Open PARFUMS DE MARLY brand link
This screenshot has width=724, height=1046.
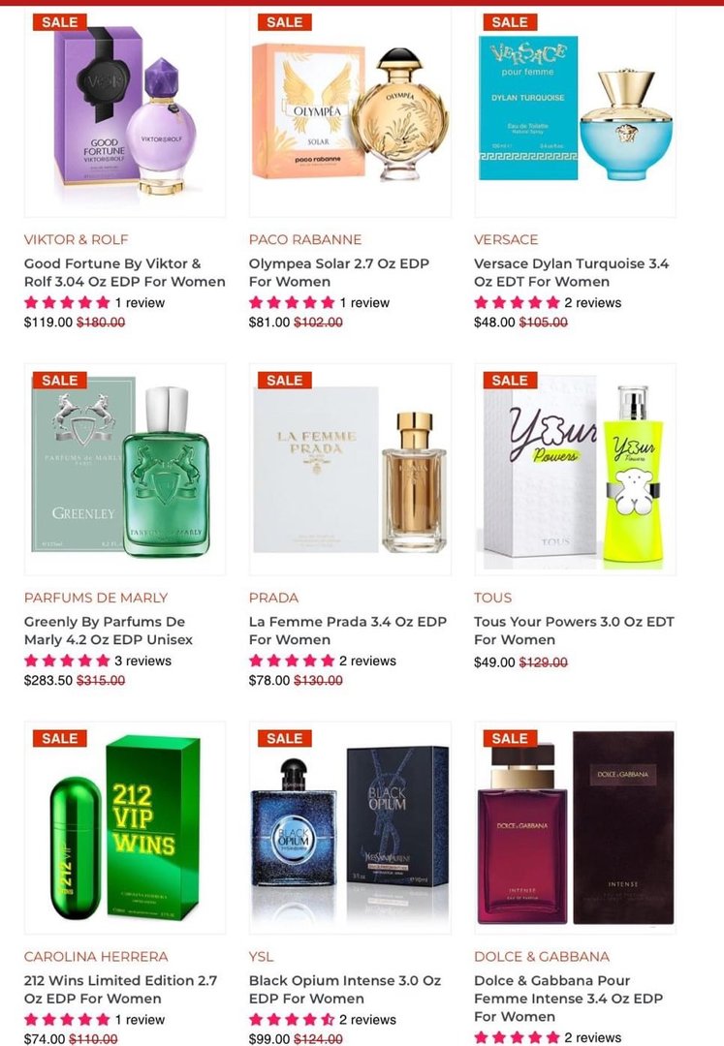point(96,598)
